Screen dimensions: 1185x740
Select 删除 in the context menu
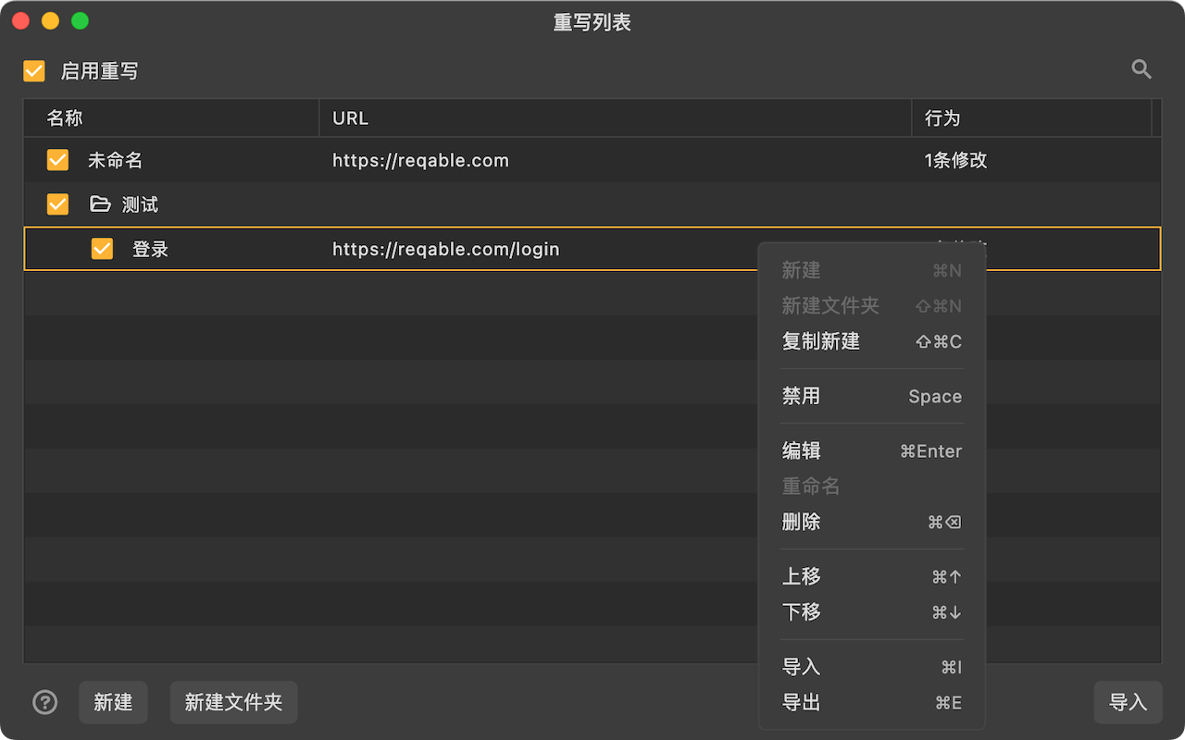point(872,522)
